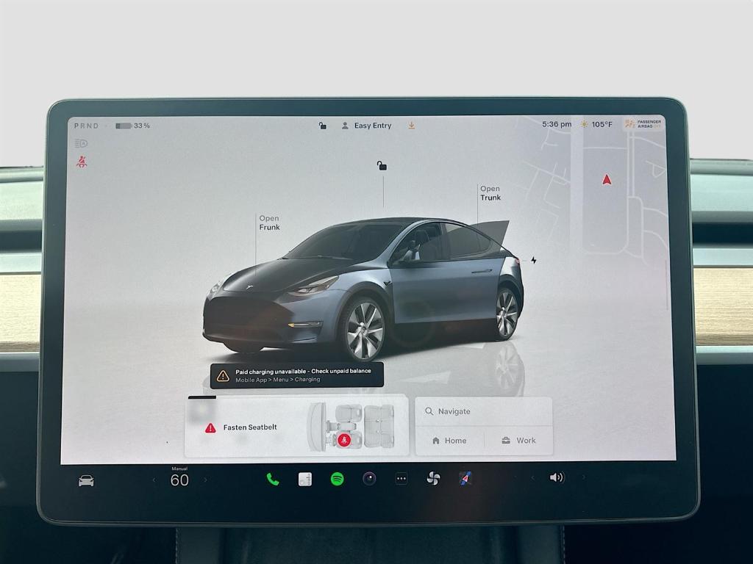Tap the yellow warning triangle icon

coord(223,376)
